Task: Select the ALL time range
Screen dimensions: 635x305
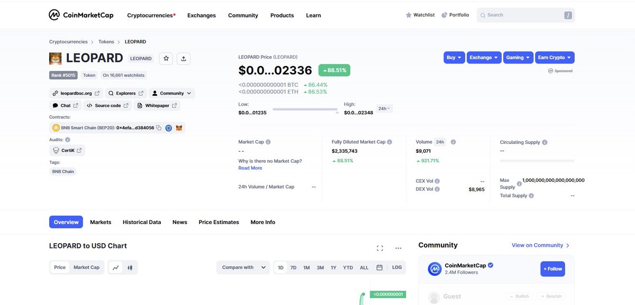Action: tap(364, 267)
